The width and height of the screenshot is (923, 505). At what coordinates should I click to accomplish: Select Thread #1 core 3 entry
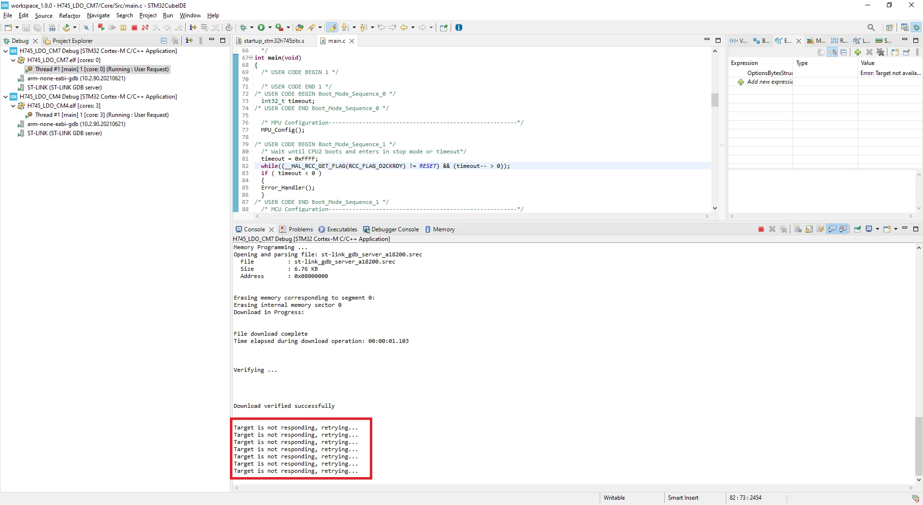[x=98, y=115]
